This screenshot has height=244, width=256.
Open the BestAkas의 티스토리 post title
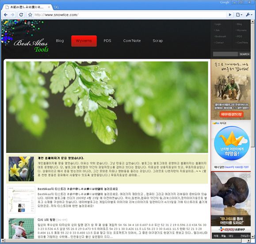tap(78, 189)
